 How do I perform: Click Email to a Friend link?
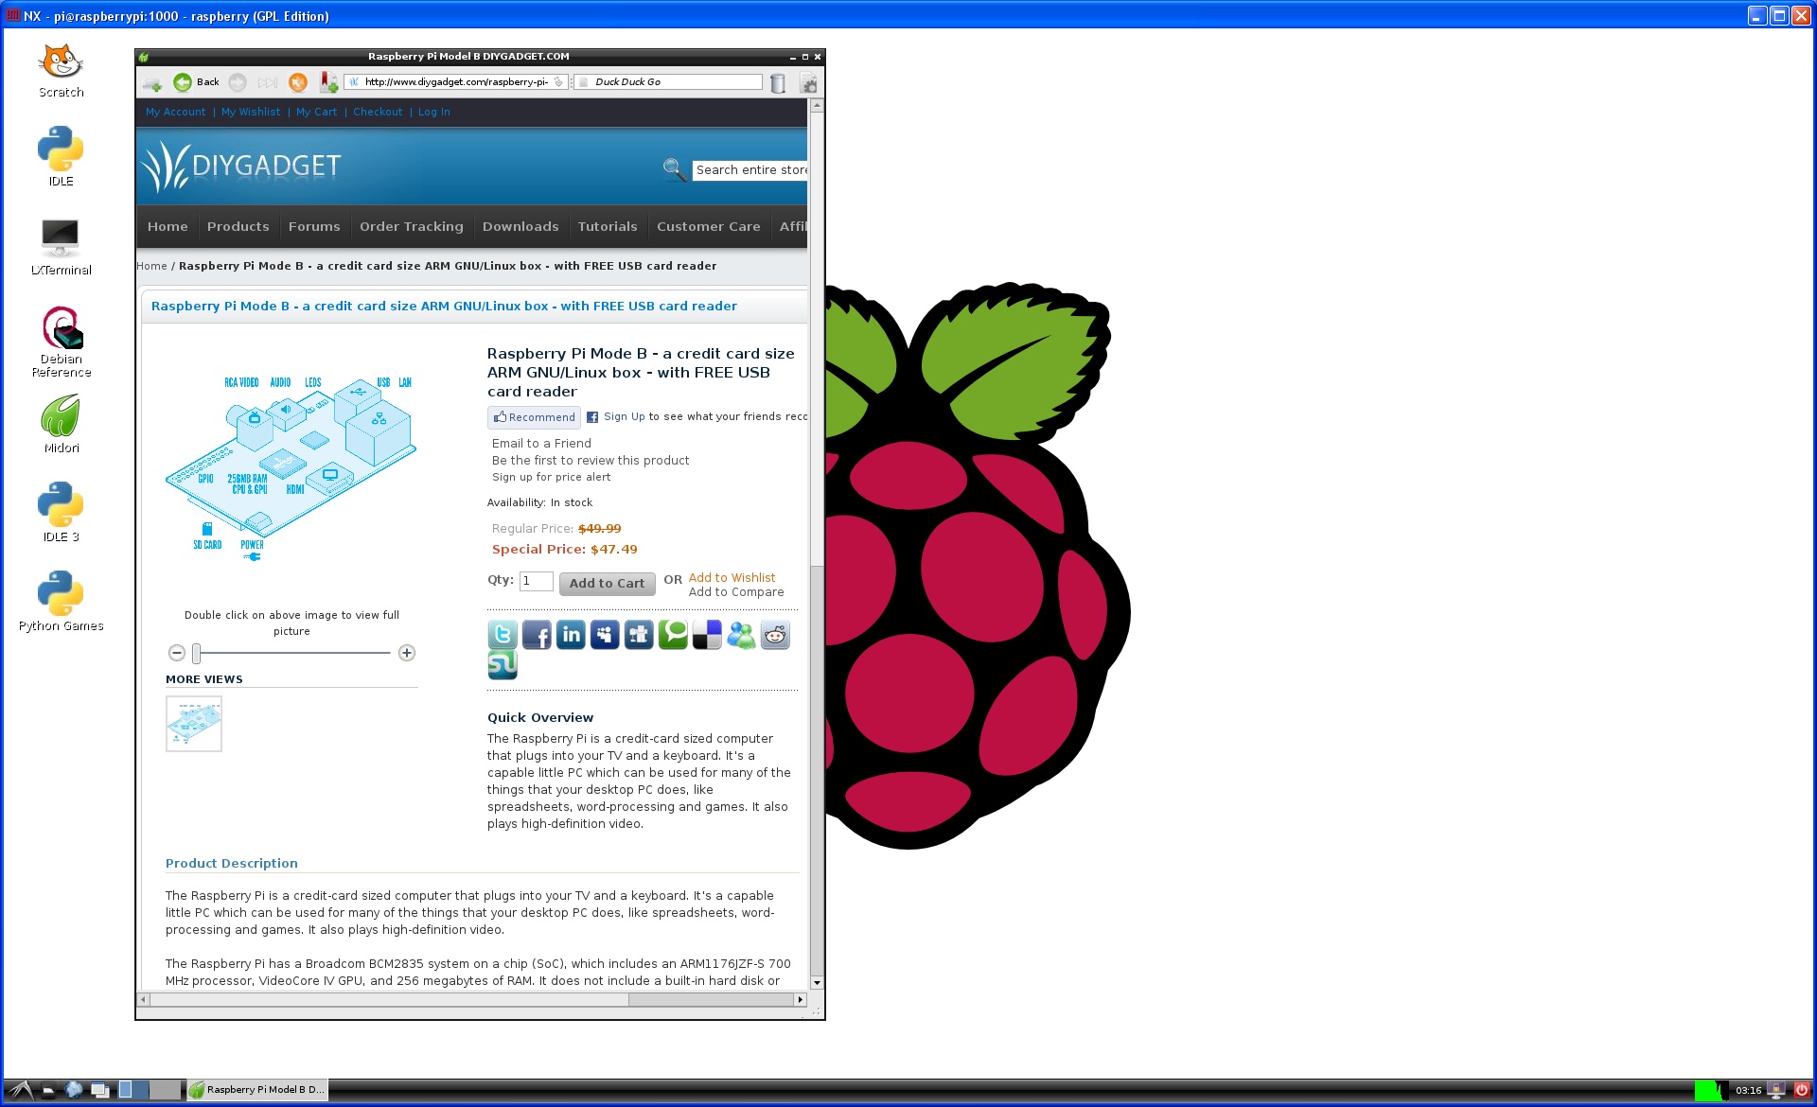pyautogui.click(x=541, y=444)
